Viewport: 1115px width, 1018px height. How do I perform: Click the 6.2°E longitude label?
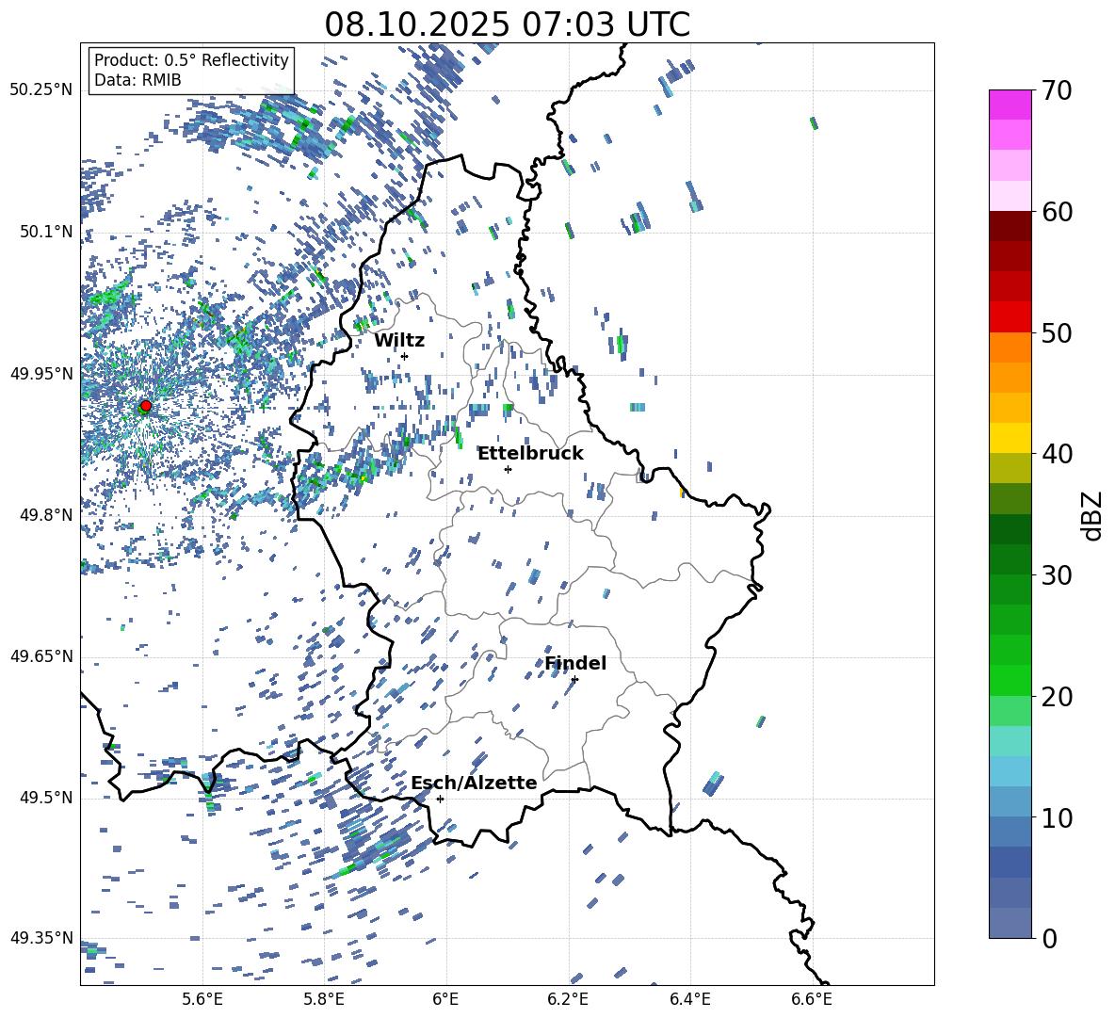[568, 999]
